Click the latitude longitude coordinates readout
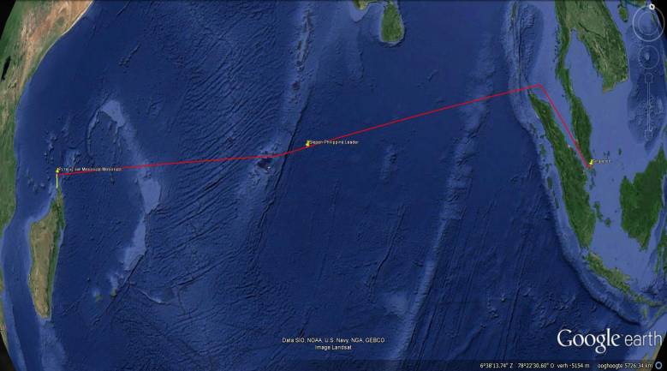667x371 pixels. [x=517, y=366]
